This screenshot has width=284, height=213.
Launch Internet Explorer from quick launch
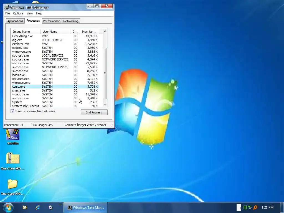[38, 207]
